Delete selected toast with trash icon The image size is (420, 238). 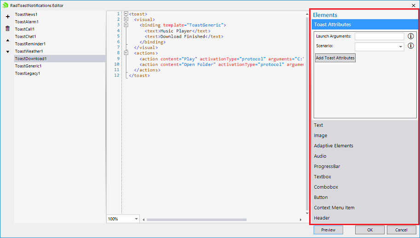tap(7, 29)
